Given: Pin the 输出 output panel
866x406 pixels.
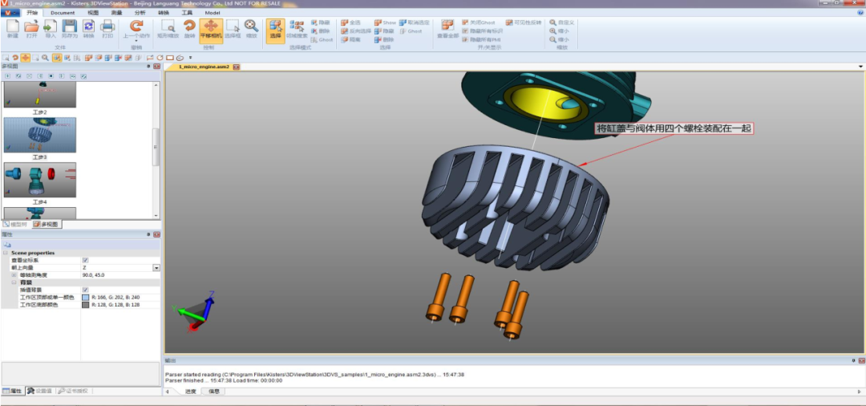Looking at the screenshot, I should (852, 361).
